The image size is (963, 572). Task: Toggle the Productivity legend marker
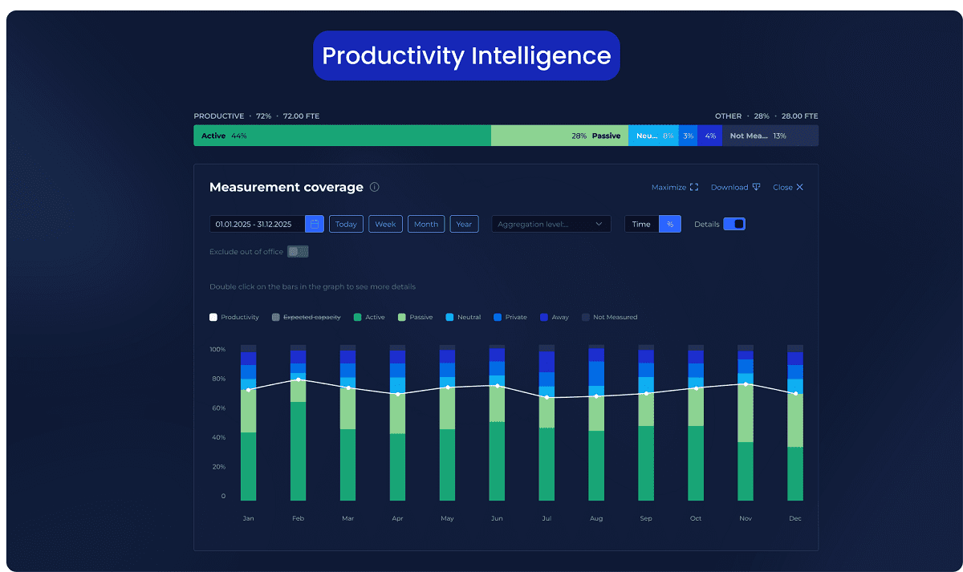coord(213,318)
